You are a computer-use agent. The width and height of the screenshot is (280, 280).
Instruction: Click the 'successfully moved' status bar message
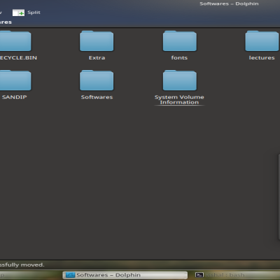pyautogui.click(x=22, y=265)
